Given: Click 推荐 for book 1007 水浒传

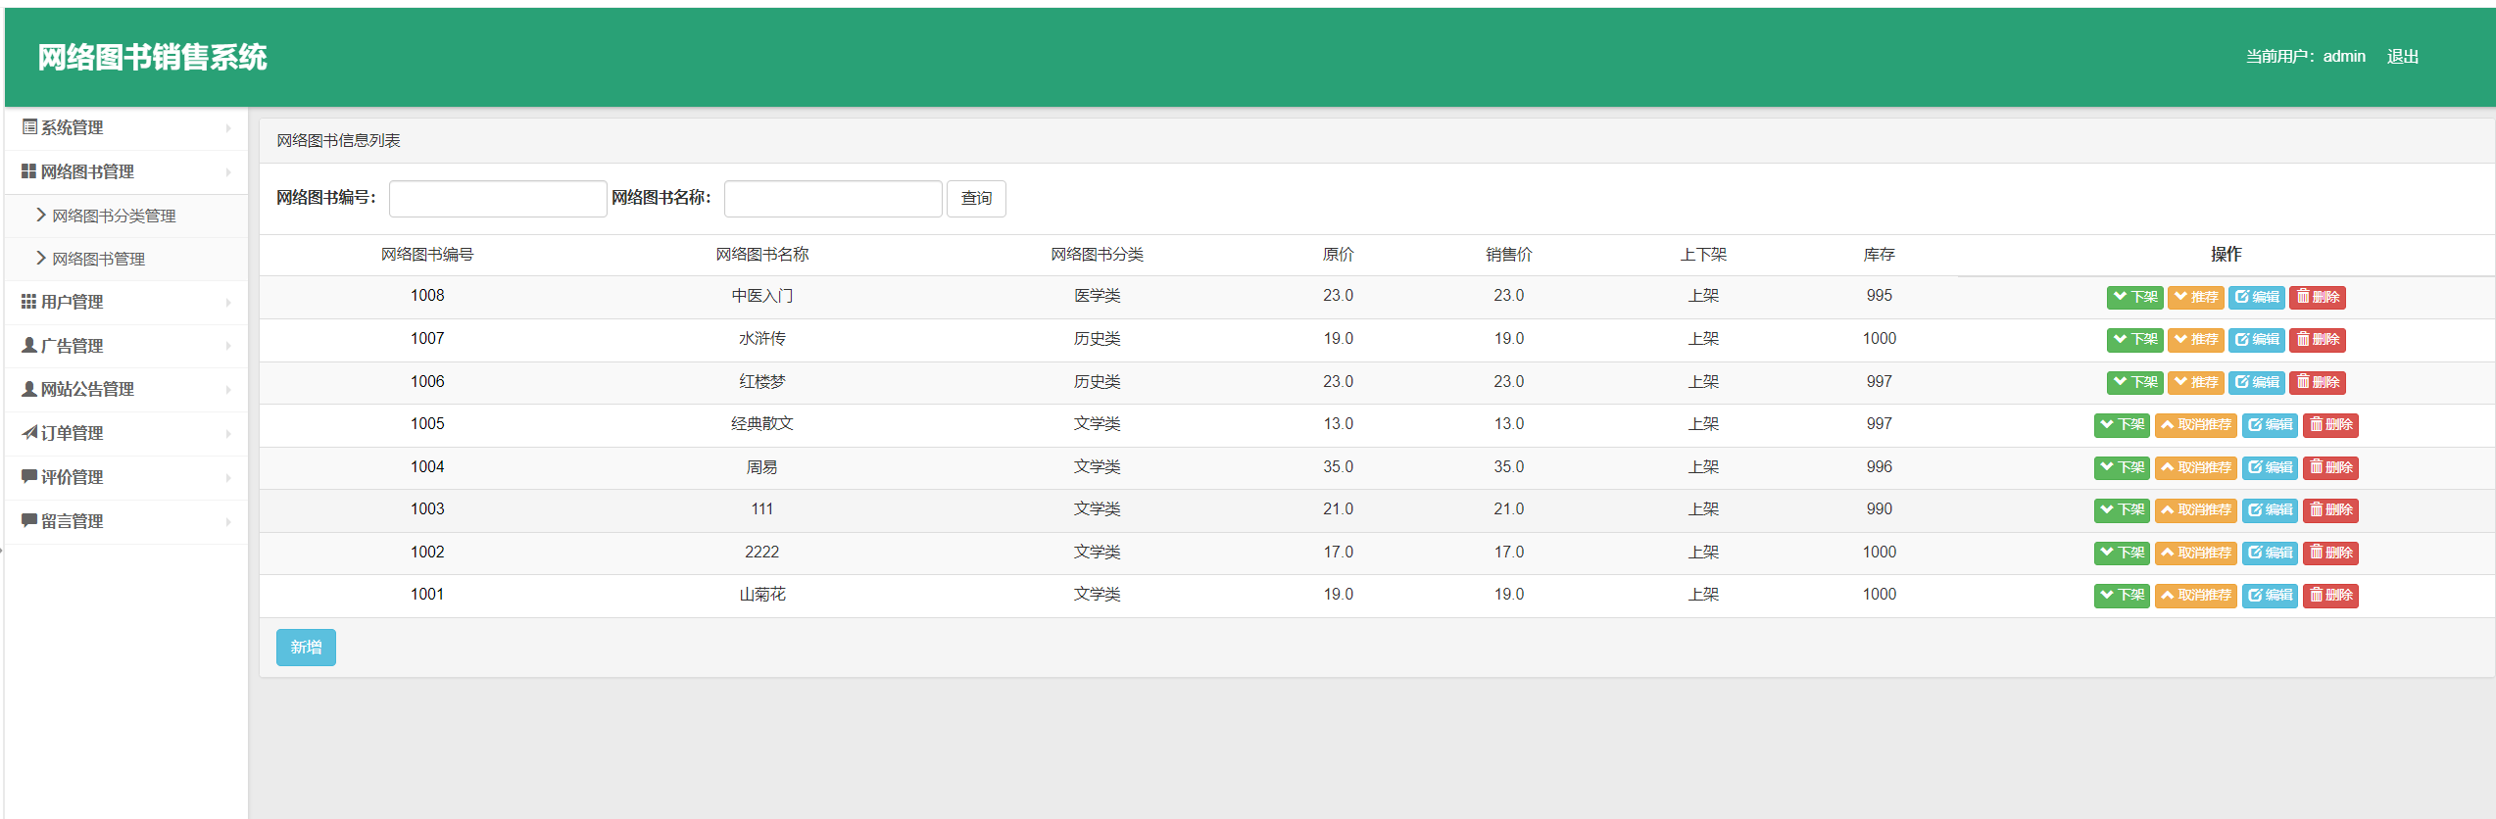Looking at the screenshot, I should pos(2195,340).
